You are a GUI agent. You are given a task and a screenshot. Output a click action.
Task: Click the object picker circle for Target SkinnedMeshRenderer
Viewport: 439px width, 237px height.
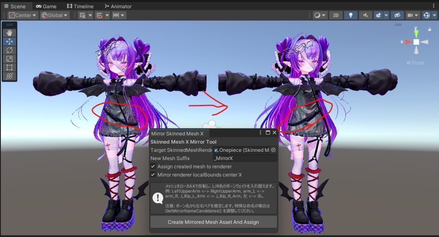(273, 150)
